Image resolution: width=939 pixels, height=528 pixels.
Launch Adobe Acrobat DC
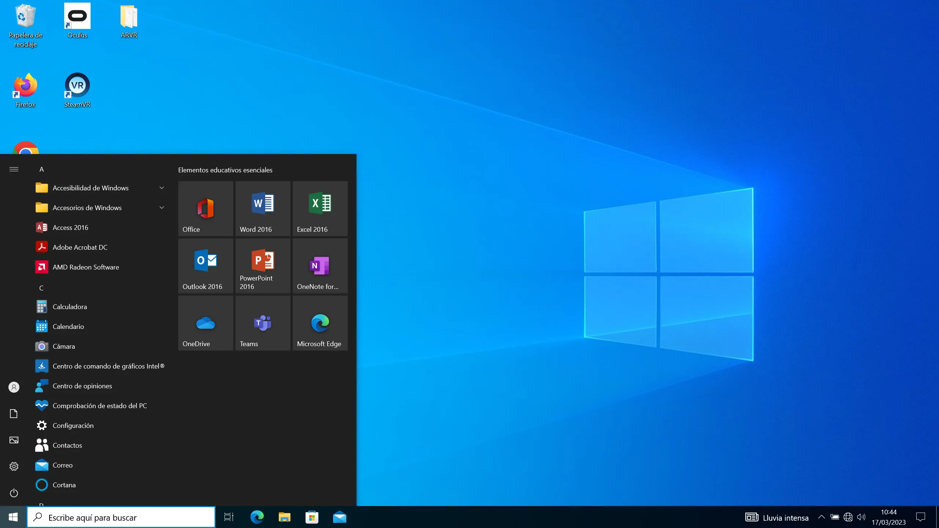(100, 247)
